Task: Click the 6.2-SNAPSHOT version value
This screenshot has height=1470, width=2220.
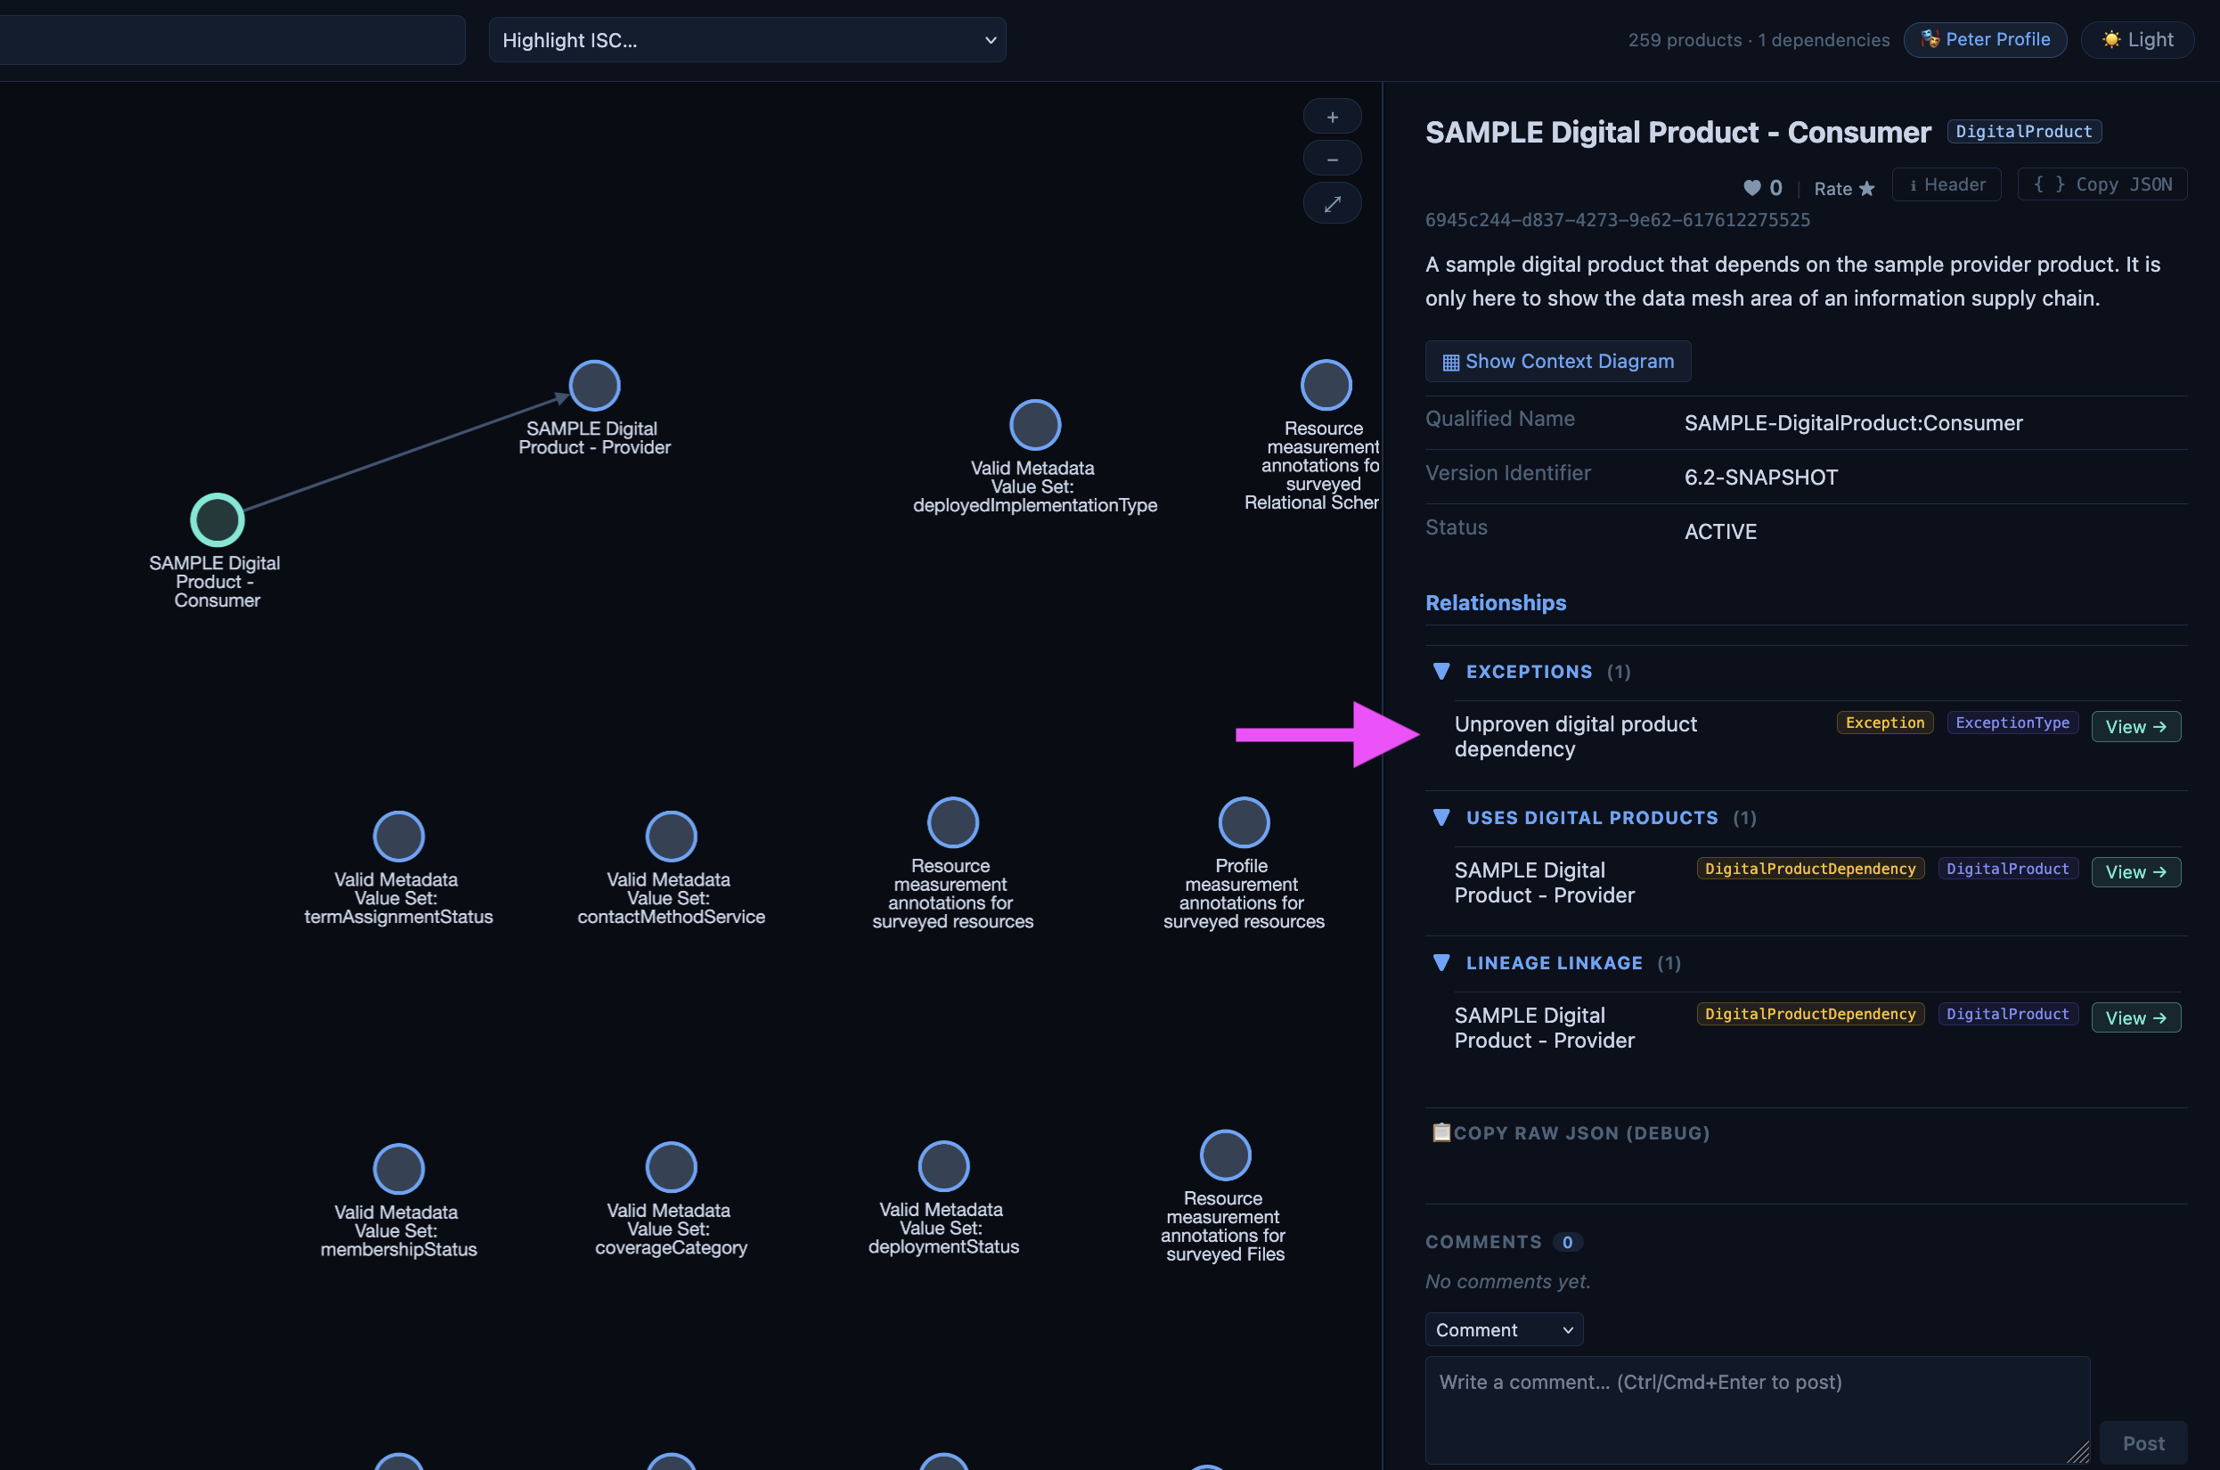Action: click(x=1760, y=478)
